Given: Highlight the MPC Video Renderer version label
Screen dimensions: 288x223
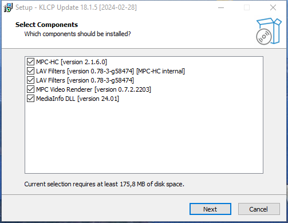Looking at the screenshot, I should point(93,89).
